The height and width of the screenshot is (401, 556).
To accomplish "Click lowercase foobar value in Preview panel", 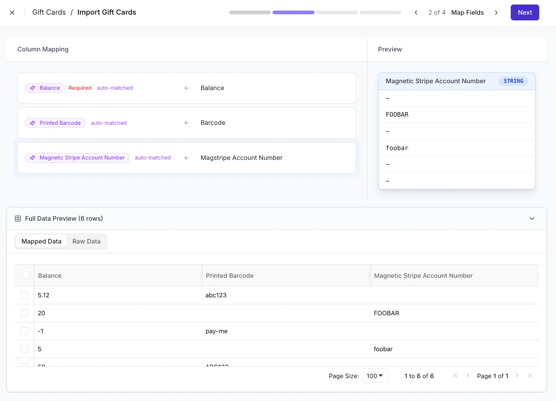I will pos(397,148).
